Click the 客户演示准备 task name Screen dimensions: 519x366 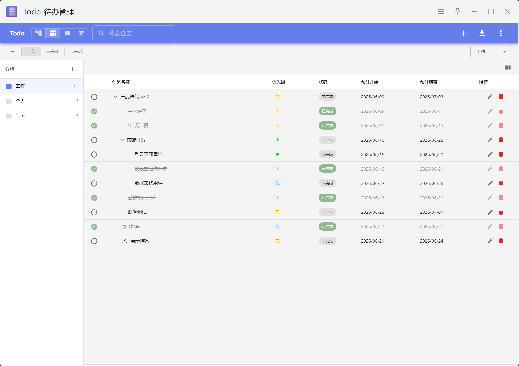135,241
